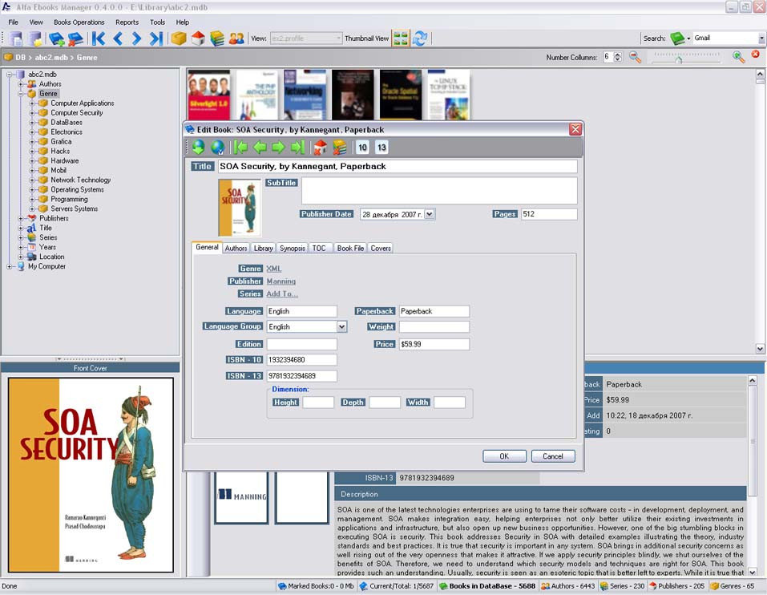
Task: Open the Tools menu
Action: [157, 22]
